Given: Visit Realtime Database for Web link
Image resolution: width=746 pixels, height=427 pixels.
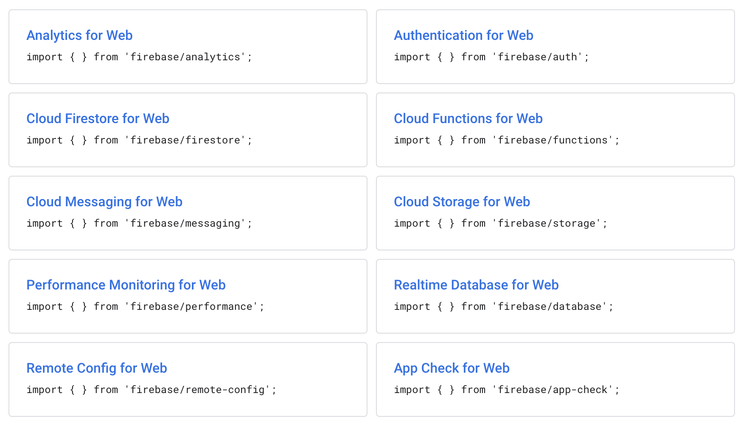Looking at the screenshot, I should tap(476, 285).
